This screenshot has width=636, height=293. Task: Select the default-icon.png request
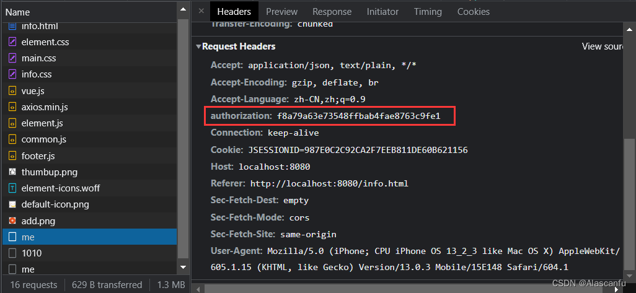pos(89,204)
